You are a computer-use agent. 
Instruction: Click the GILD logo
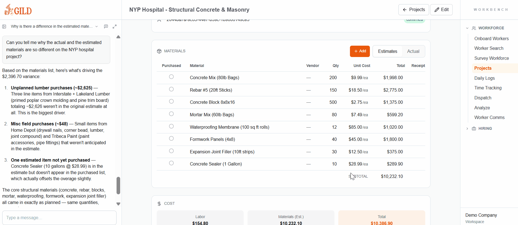[x=18, y=10]
